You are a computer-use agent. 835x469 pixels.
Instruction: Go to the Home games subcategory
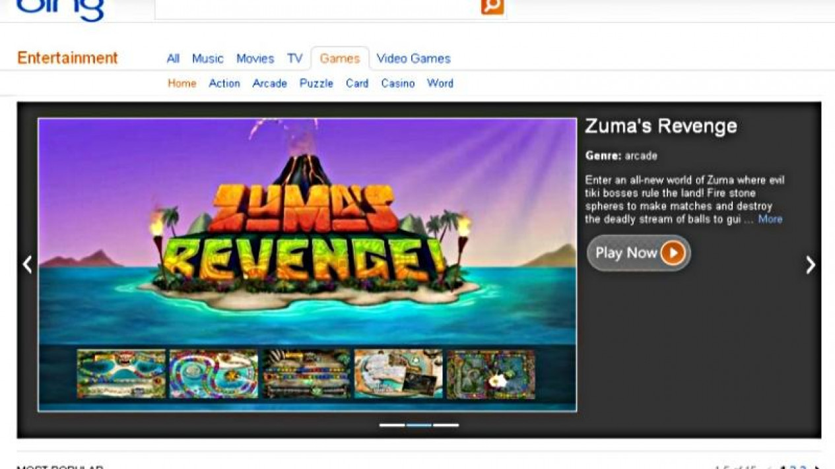click(182, 83)
